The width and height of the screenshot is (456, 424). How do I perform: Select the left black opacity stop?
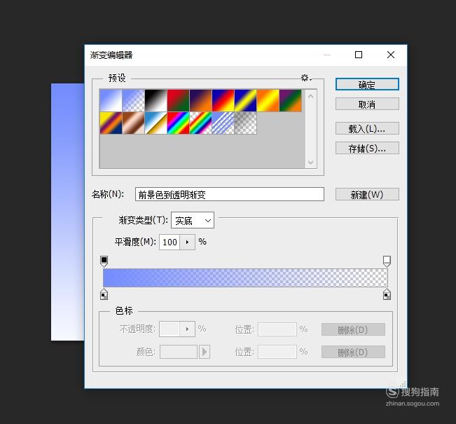pyautogui.click(x=104, y=261)
